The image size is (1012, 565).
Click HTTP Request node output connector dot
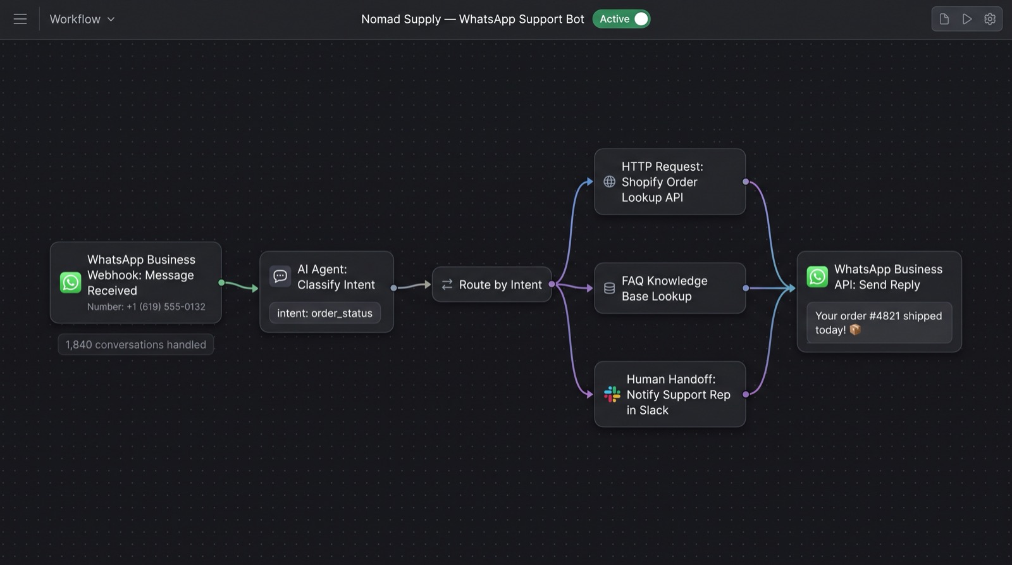[x=746, y=182]
